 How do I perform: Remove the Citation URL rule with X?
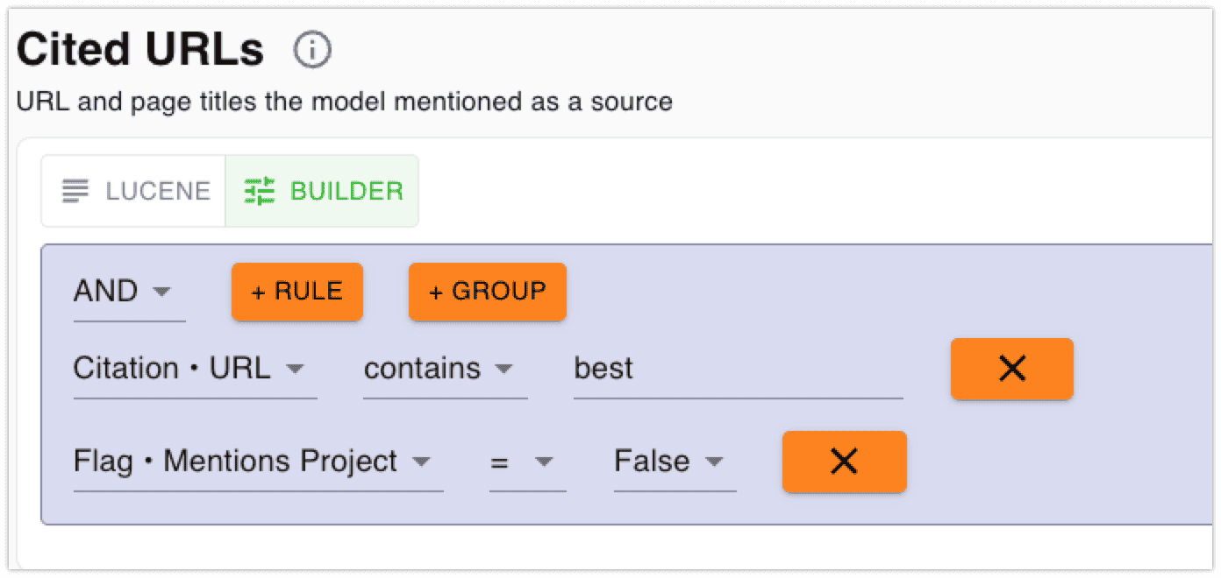click(x=1011, y=369)
